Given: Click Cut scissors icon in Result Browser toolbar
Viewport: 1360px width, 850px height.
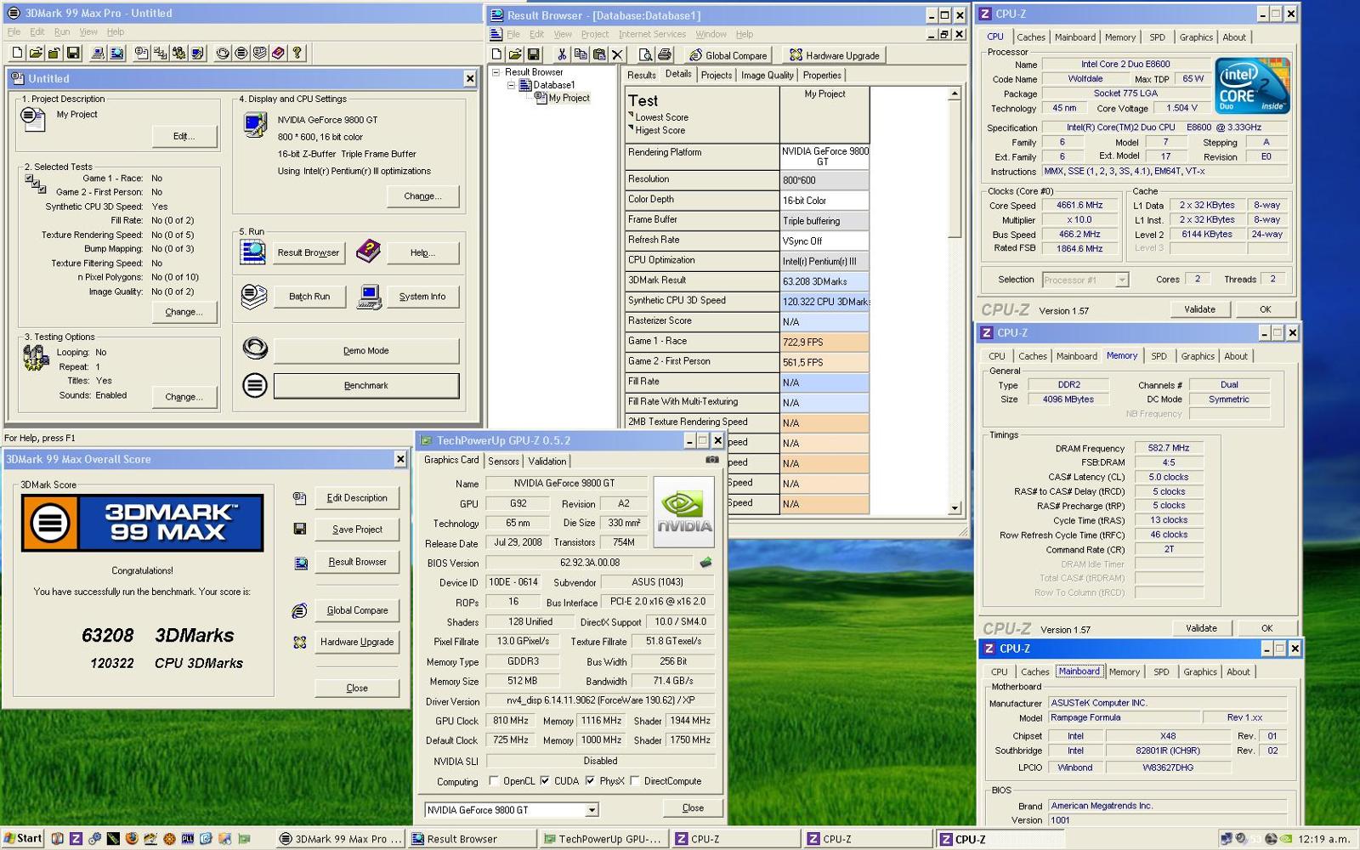Looking at the screenshot, I should pyautogui.click(x=562, y=54).
